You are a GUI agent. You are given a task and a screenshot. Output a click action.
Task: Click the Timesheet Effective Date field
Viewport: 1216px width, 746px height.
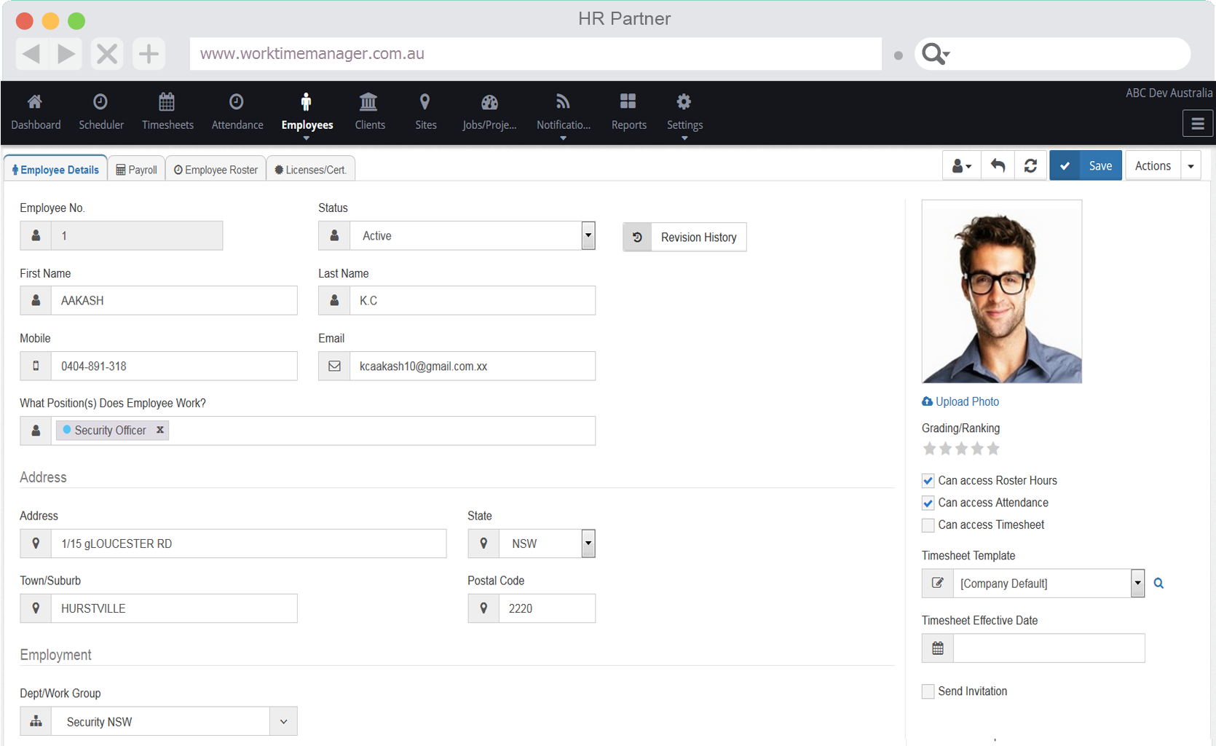pos(1049,648)
